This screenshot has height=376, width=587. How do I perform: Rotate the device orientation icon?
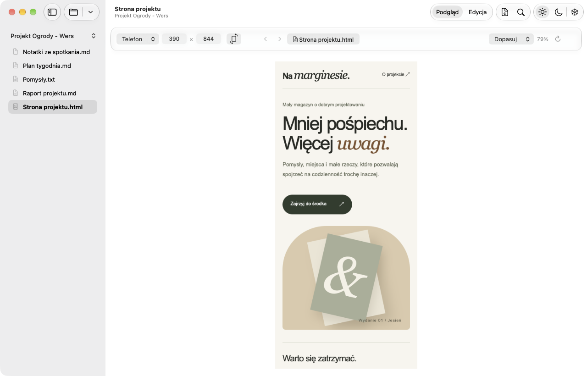(x=234, y=39)
